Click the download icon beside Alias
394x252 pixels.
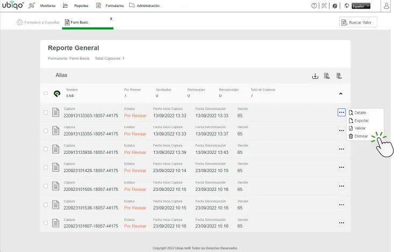315,76
